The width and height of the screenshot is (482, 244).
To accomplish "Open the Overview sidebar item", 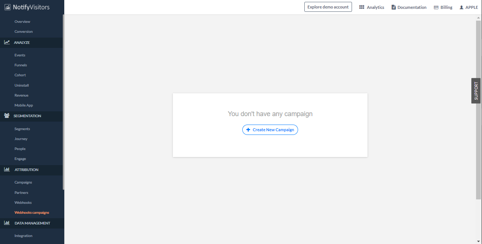I will 22,22.
